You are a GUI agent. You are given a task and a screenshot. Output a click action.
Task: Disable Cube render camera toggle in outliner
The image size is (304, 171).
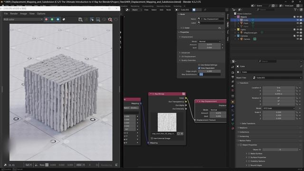(301, 20)
